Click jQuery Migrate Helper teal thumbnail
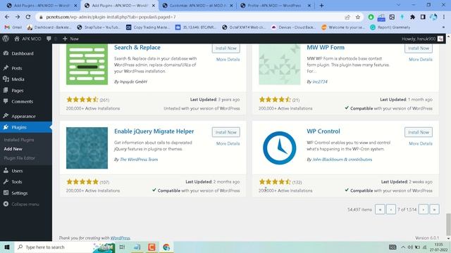451x253 pixels. [x=87, y=148]
